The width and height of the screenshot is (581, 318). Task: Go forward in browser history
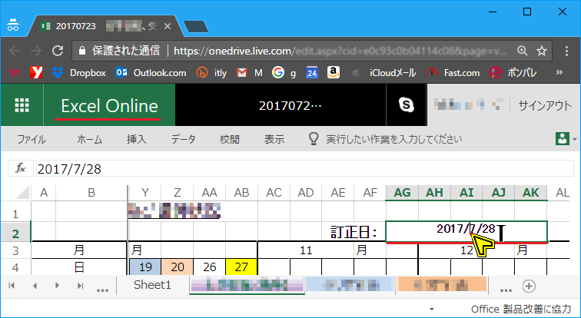36,51
